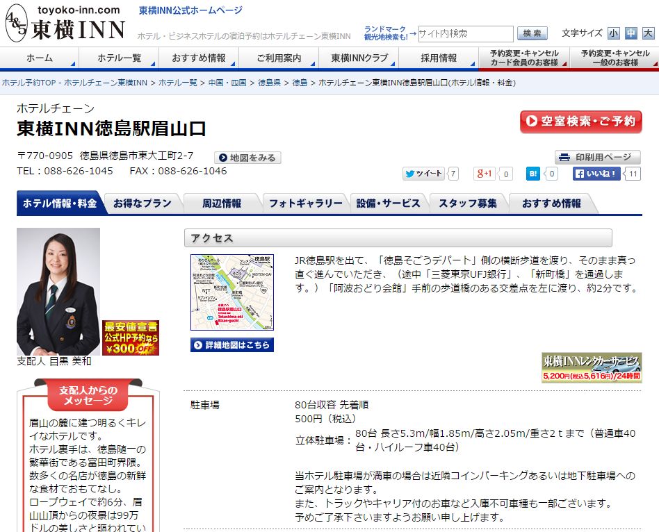Click the 詳細地図はこちら button

click(232, 344)
